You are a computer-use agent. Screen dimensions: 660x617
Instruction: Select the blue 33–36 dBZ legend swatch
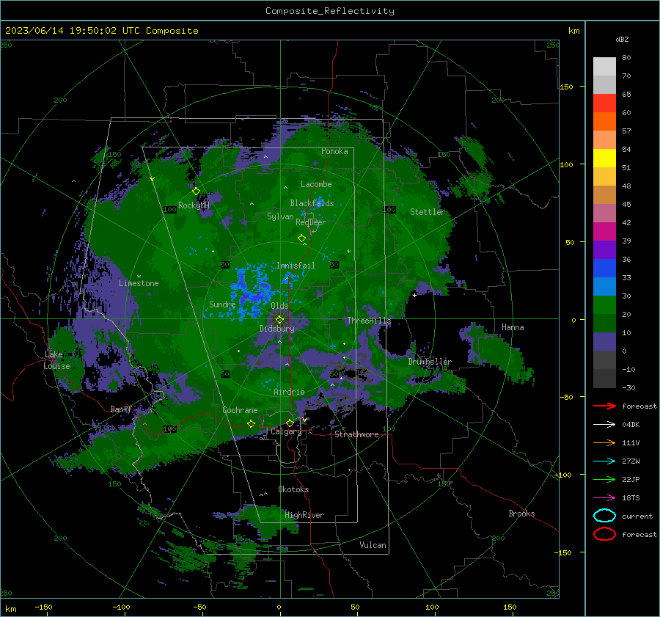click(604, 269)
